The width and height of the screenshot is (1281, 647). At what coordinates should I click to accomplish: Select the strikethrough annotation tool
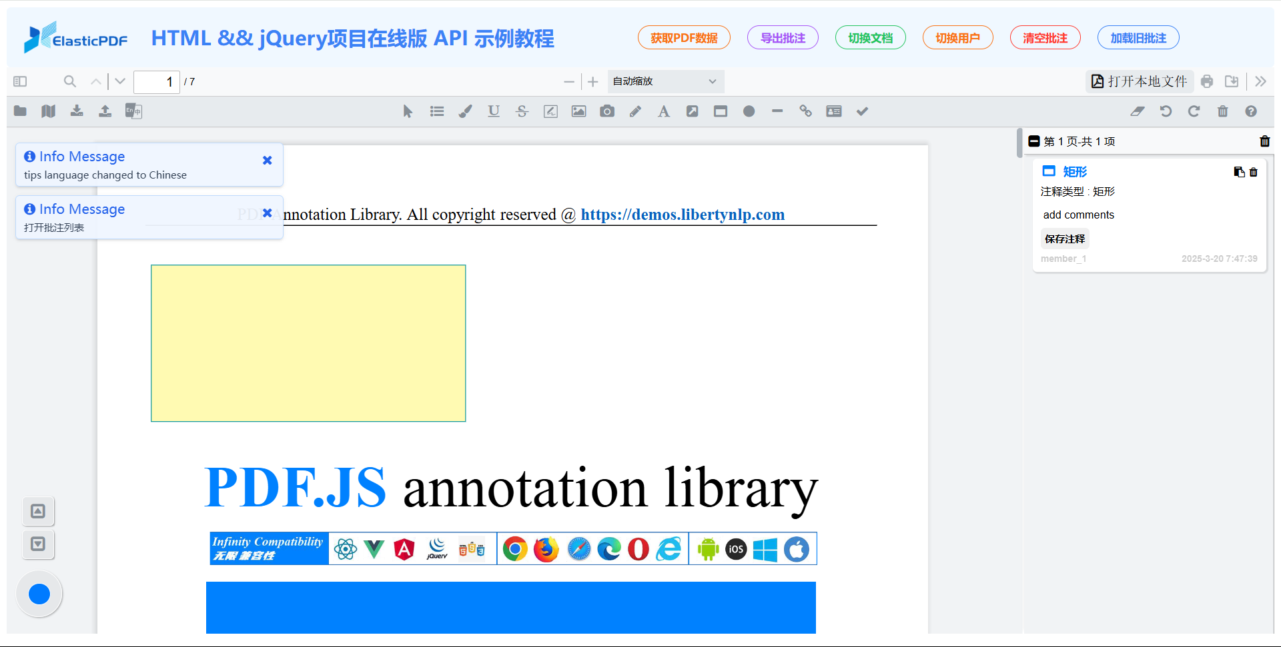click(x=522, y=111)
